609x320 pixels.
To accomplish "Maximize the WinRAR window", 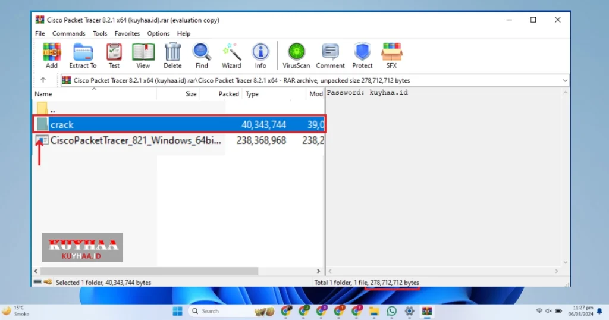I will click(533, 20).
